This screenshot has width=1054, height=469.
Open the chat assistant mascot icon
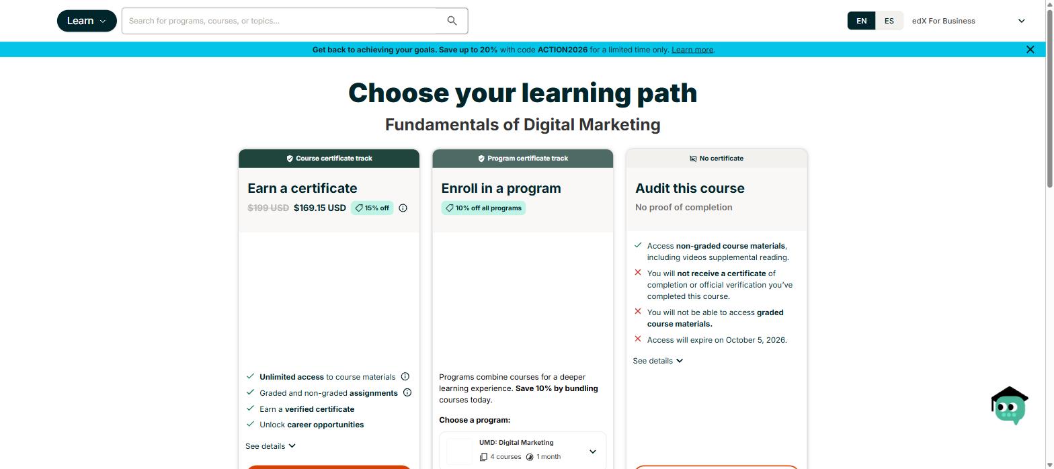1009,406
